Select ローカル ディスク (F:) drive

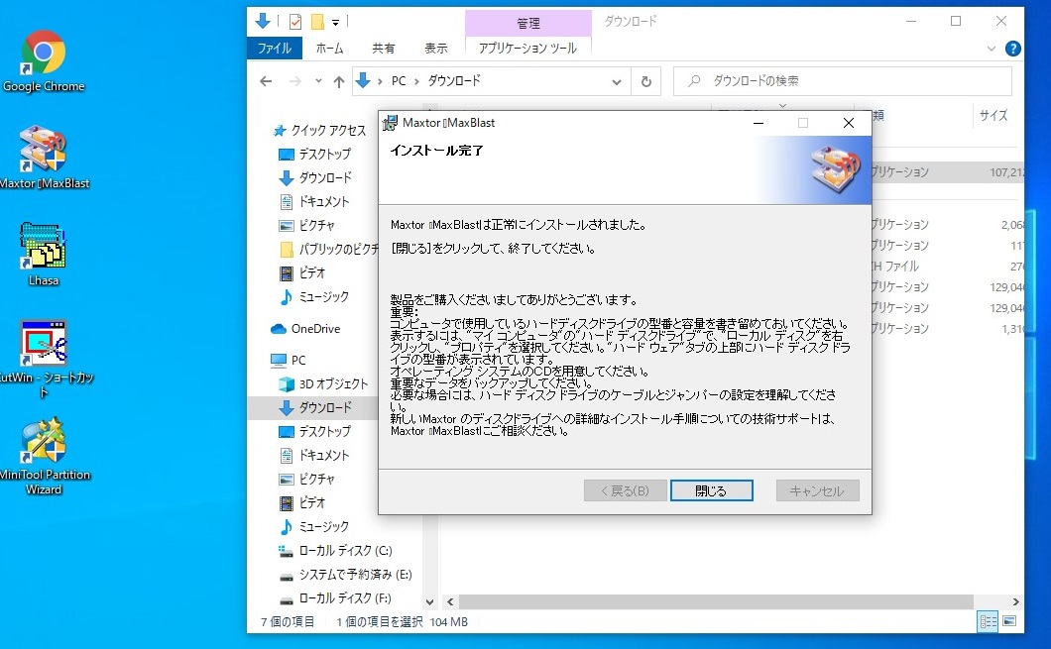(335, 598)
